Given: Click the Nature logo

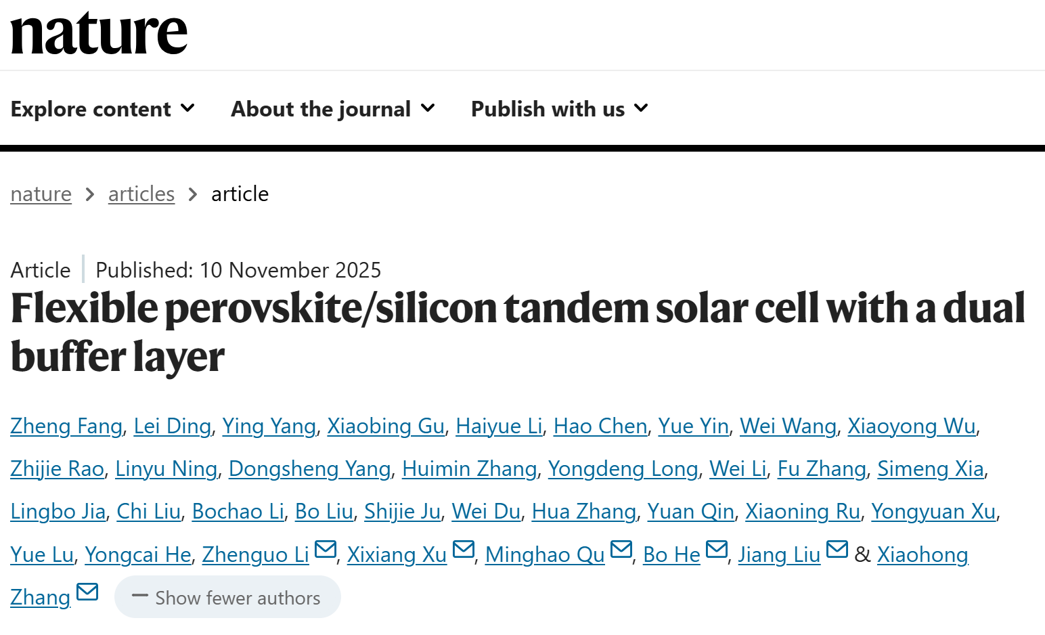Looking at the screenshot, I should 99,34.
